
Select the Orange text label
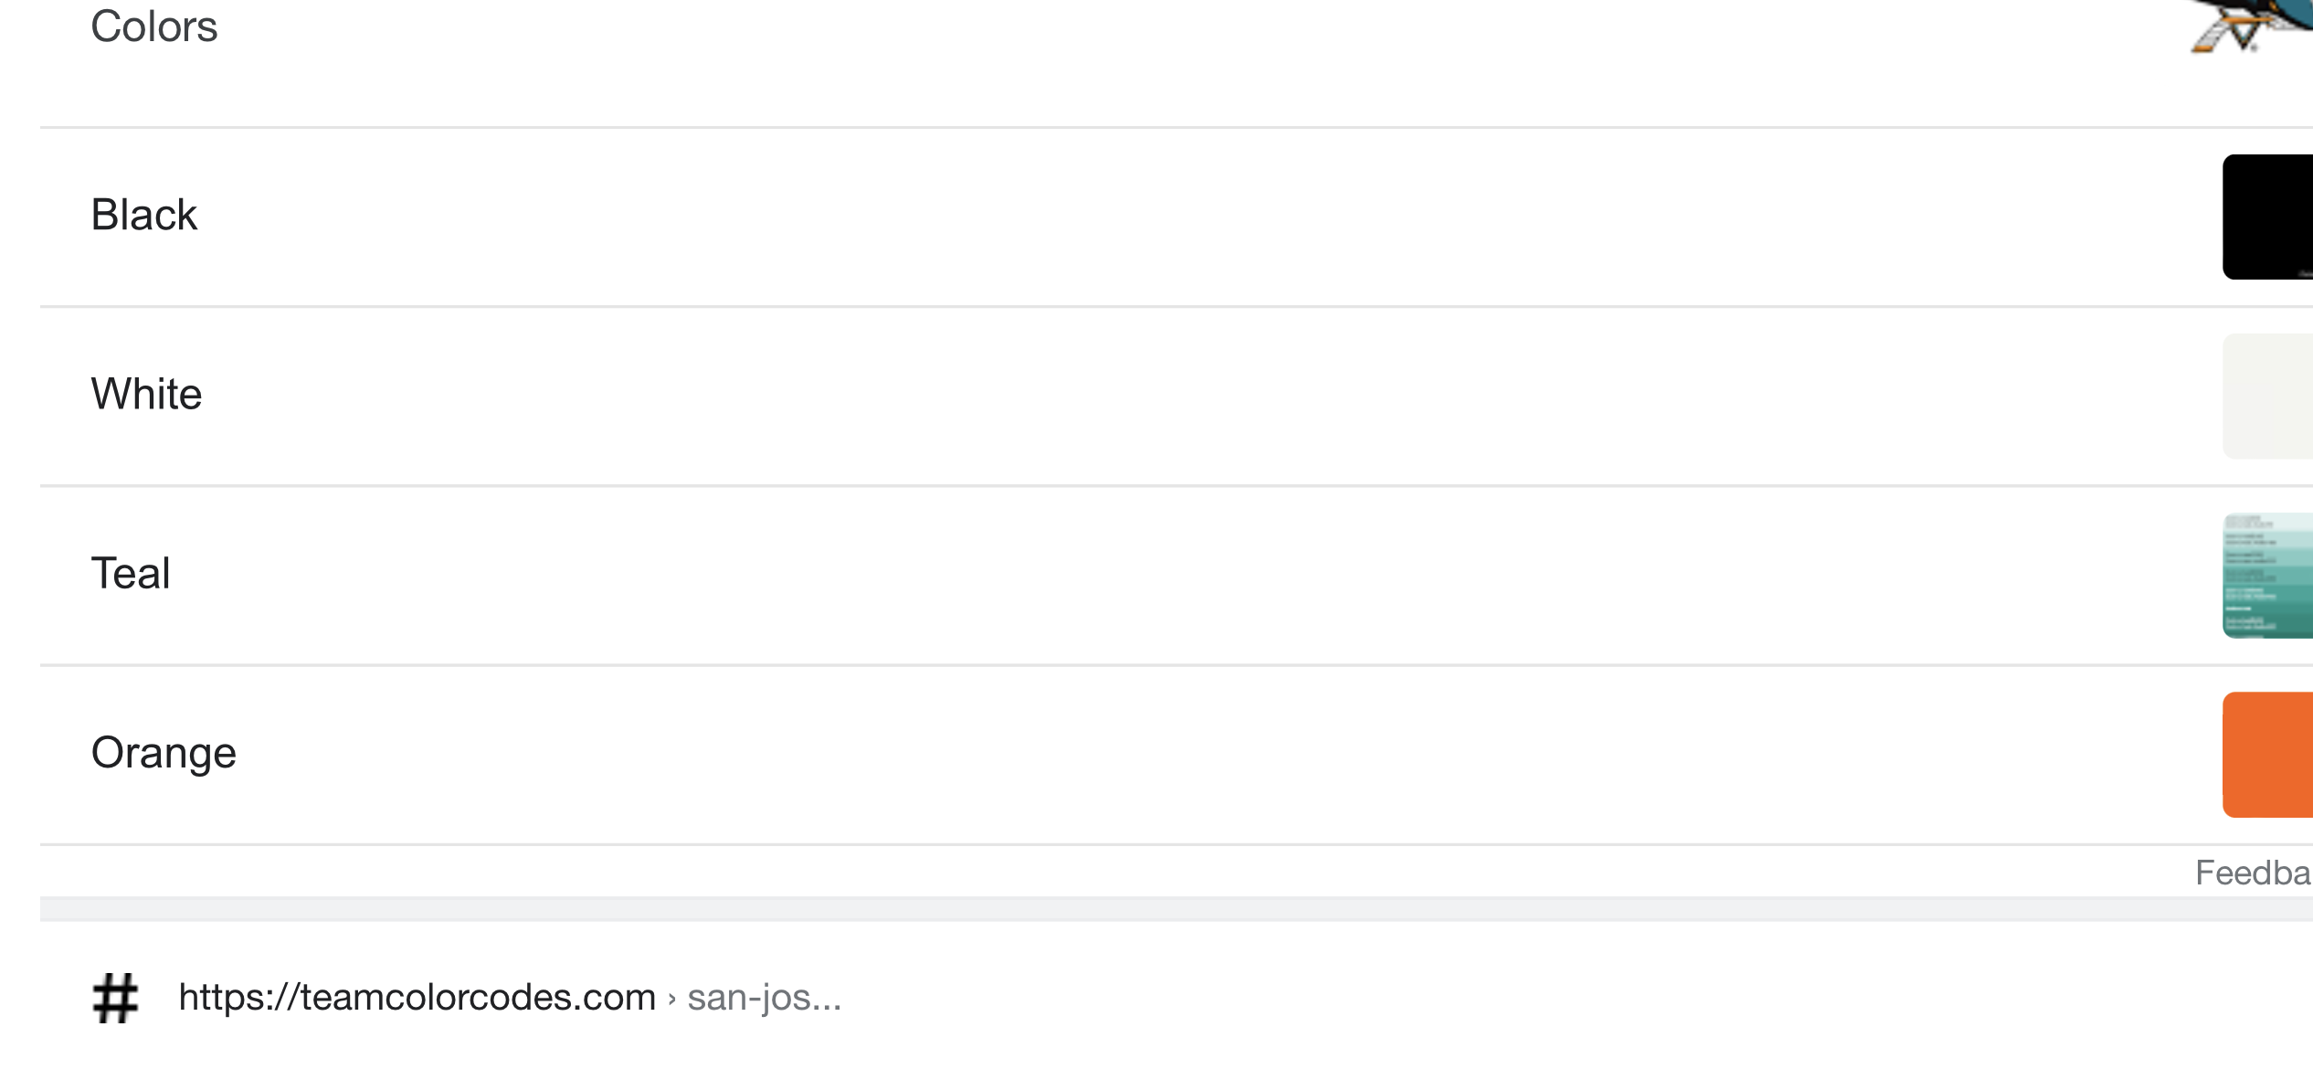point(164,753)
